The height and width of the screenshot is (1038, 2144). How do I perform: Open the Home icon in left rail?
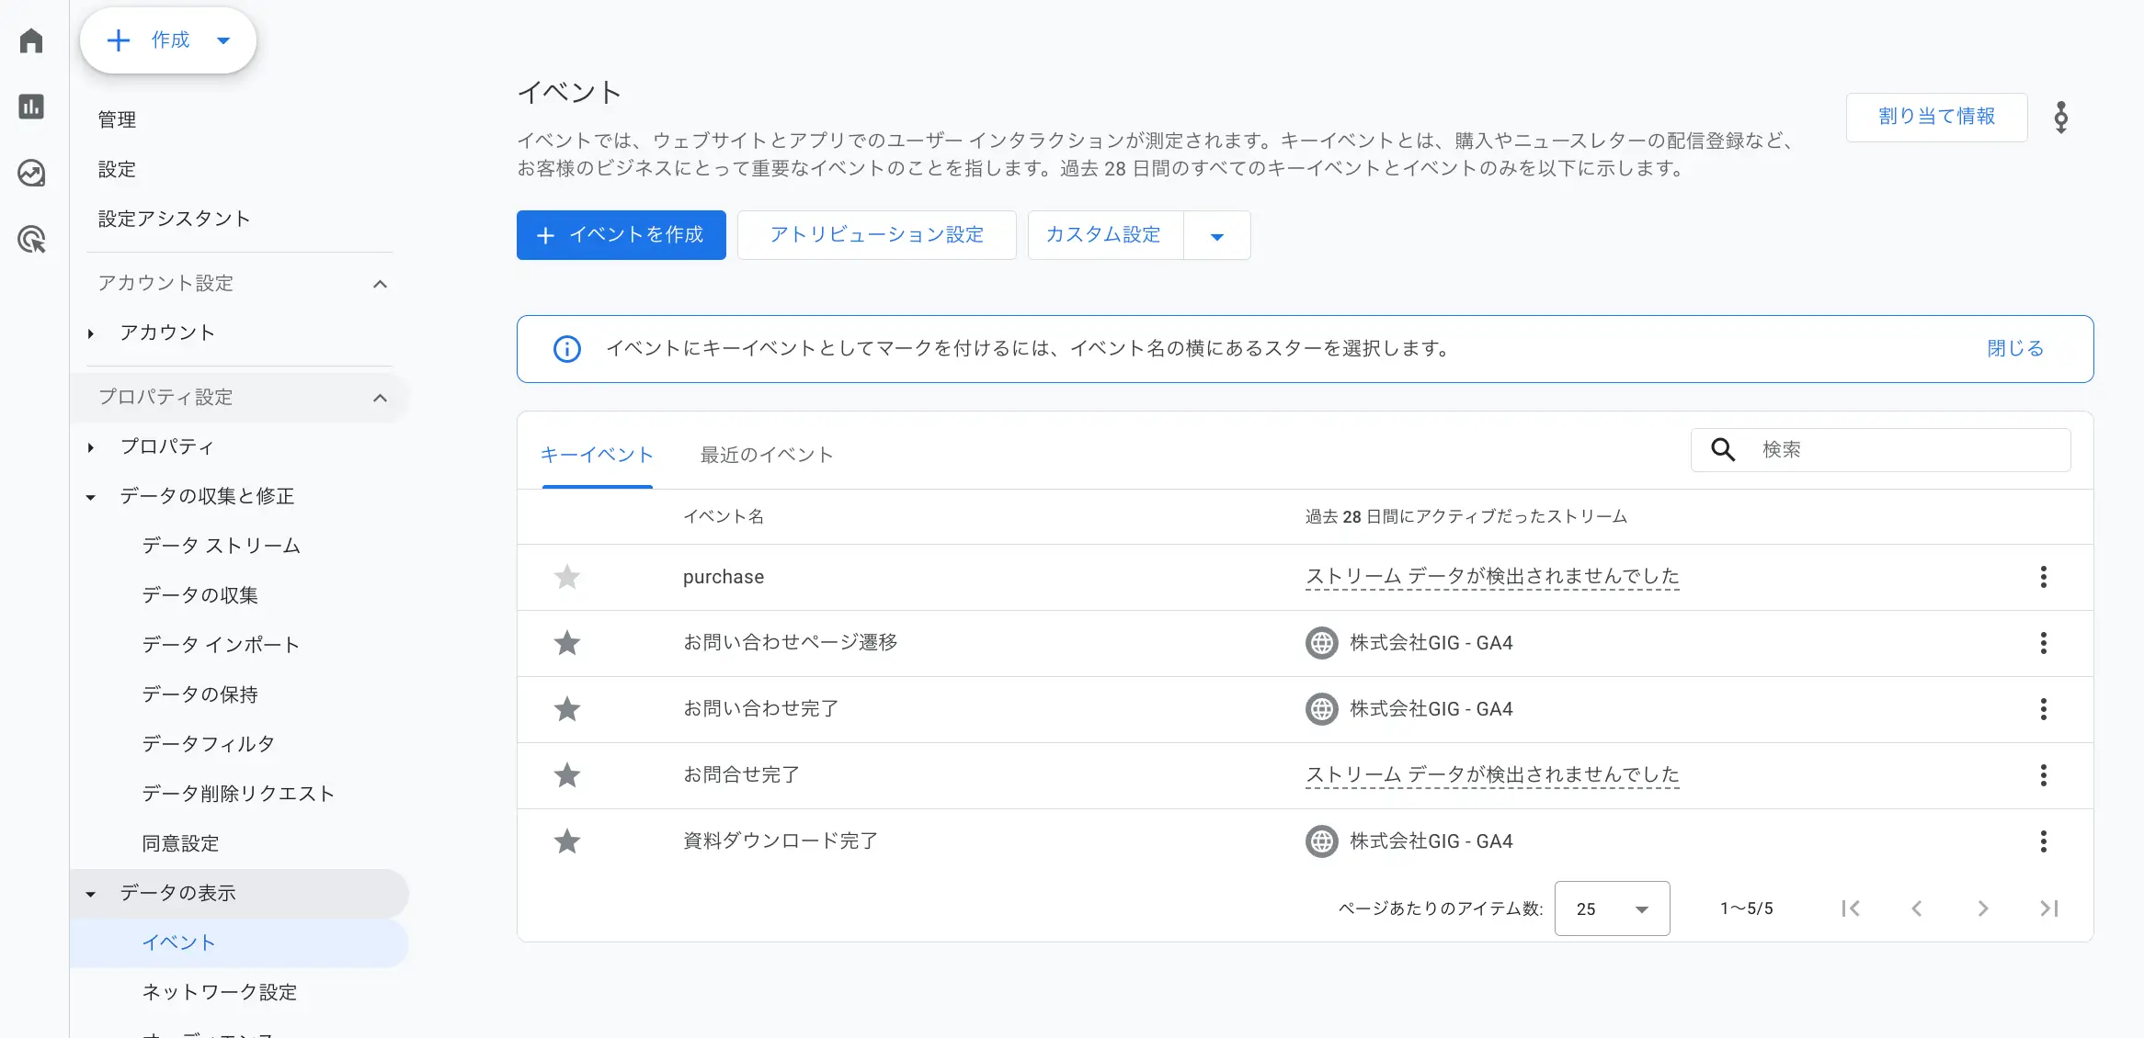coord(31,40)
